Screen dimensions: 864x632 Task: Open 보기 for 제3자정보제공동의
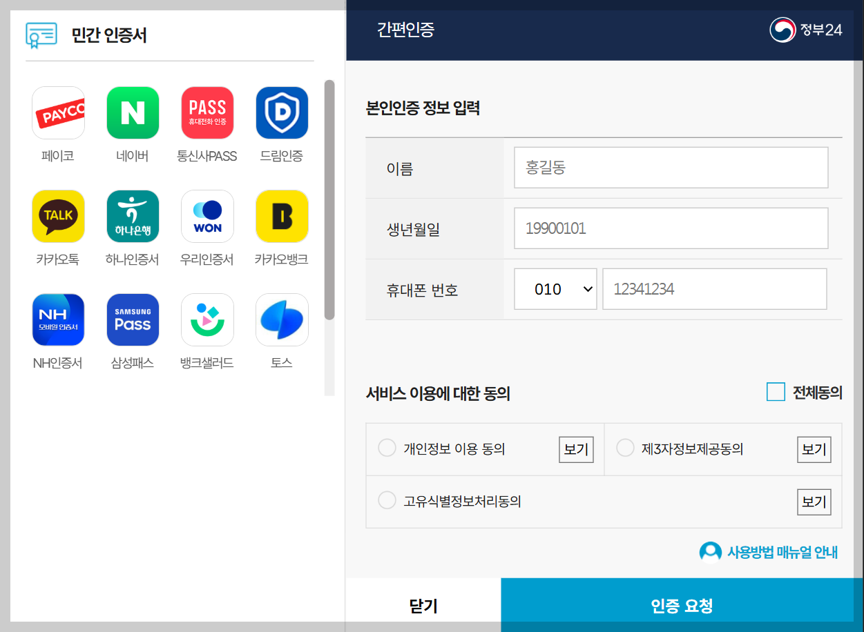(814, 449)
